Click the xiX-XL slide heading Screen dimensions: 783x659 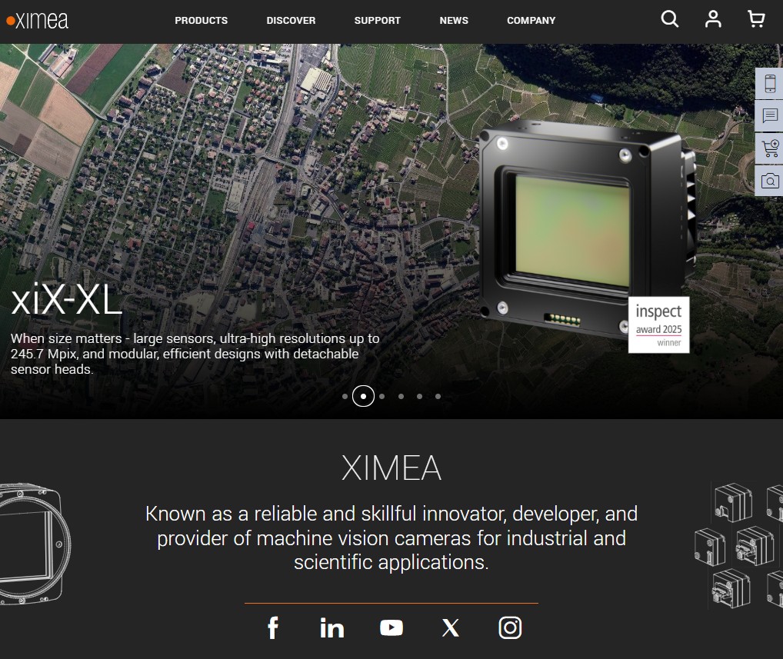pos(66,301)
